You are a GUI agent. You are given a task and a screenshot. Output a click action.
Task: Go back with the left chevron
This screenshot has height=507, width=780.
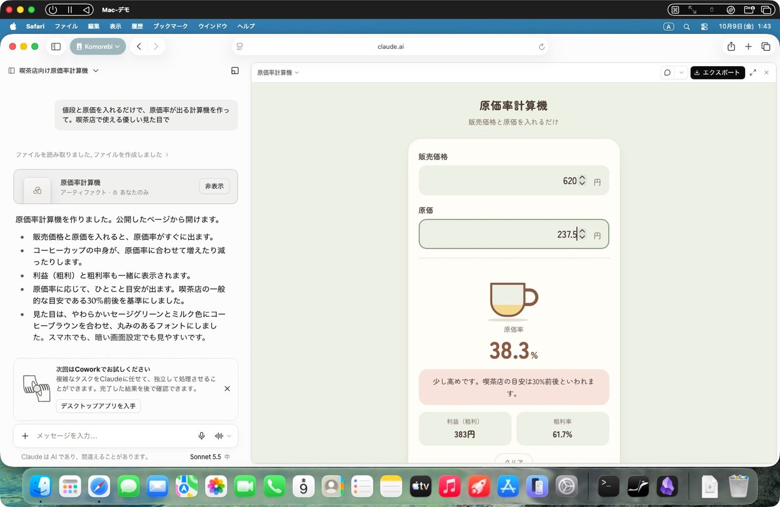point(139,46)
